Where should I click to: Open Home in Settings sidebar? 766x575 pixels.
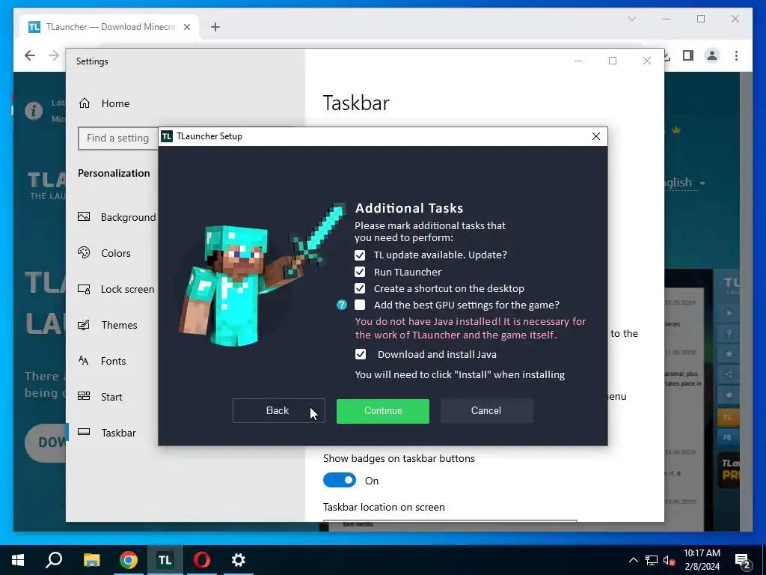click(x=104, y=103)
